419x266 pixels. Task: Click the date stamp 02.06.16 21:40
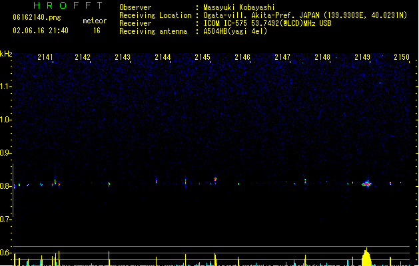click(x=41, y=31)
